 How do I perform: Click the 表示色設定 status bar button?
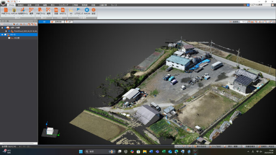click(200, 147)
